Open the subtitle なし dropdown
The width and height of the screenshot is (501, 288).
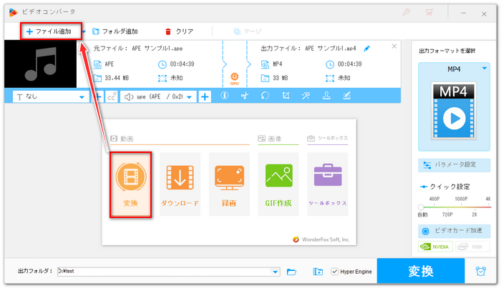pyautogui.click(x=51, y=96)
